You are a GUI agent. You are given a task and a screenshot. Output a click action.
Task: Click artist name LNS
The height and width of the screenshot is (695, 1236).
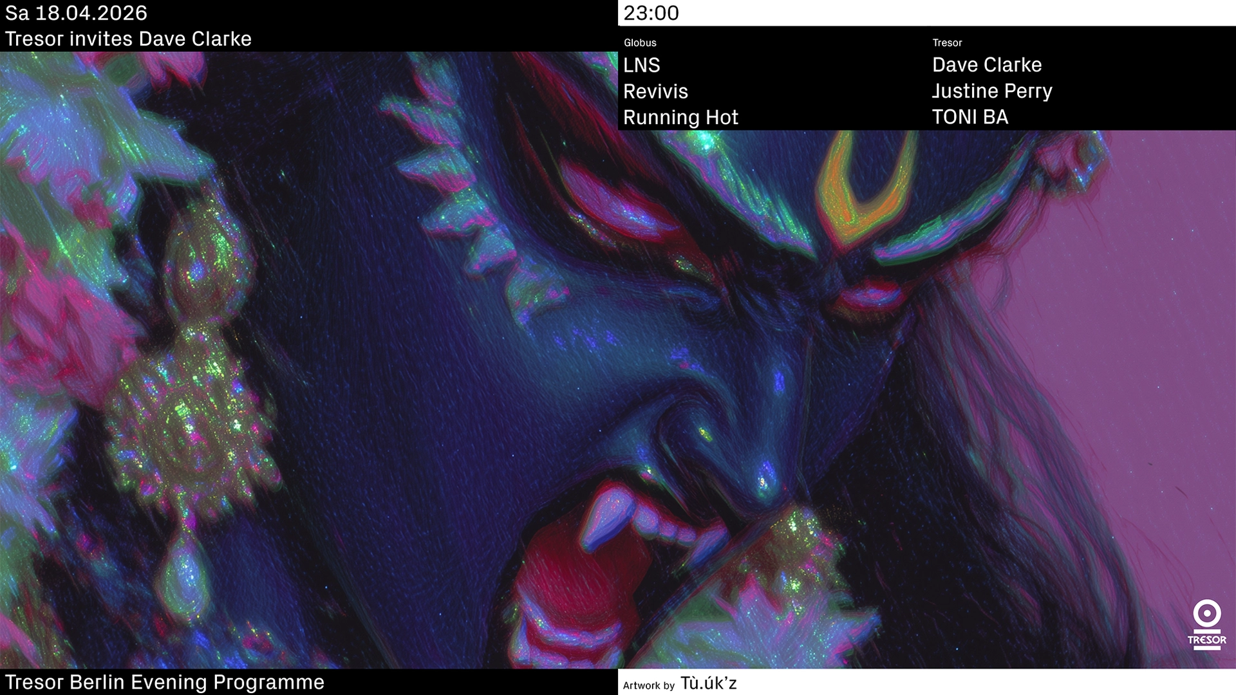(x=642, y=66)
